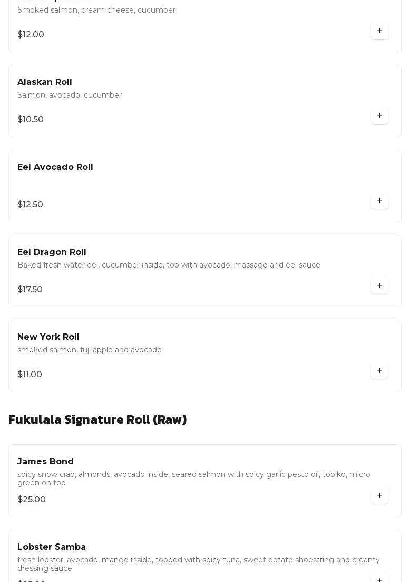Add the $12.00 smoked salmon cream cheese roll
Viewport: 410px width, 582px height.
(379, 31)
